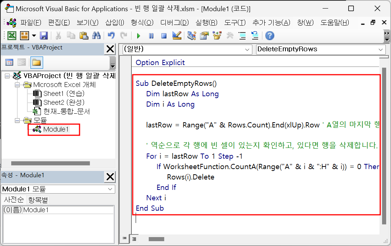Click View Object icon in project panel
The image size is (391, 246).
coord(22,62)
